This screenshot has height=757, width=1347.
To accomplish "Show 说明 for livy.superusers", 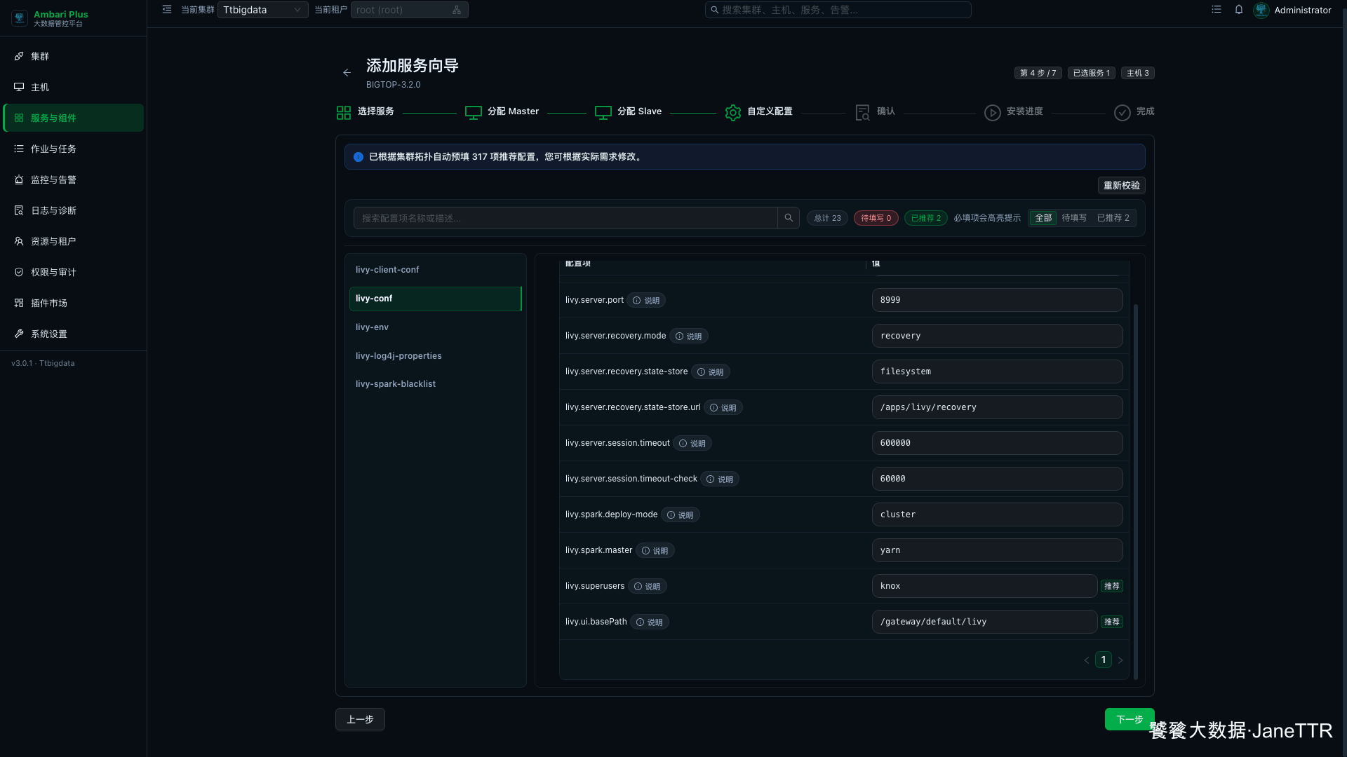I will tap(648, 587).
